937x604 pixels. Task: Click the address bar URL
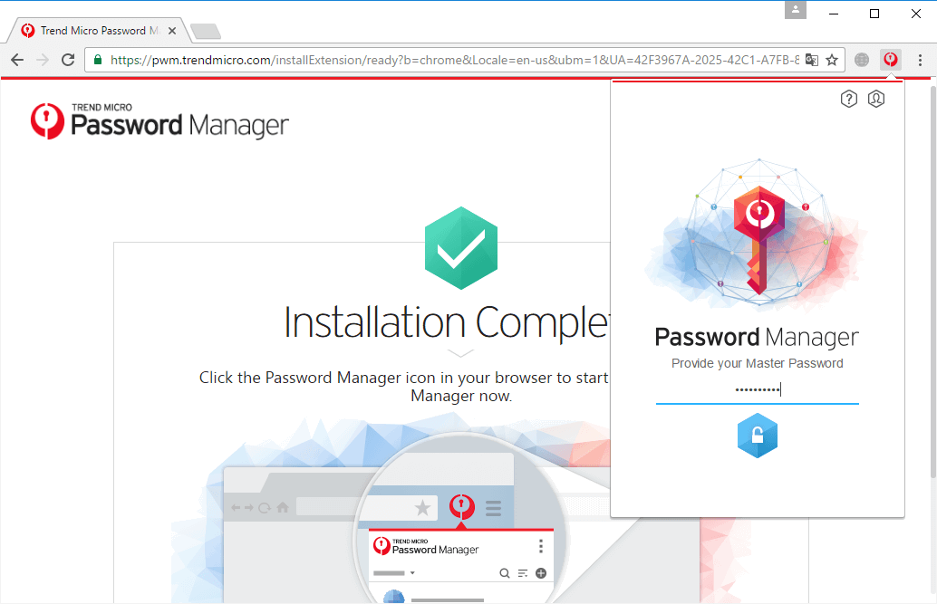454,60
